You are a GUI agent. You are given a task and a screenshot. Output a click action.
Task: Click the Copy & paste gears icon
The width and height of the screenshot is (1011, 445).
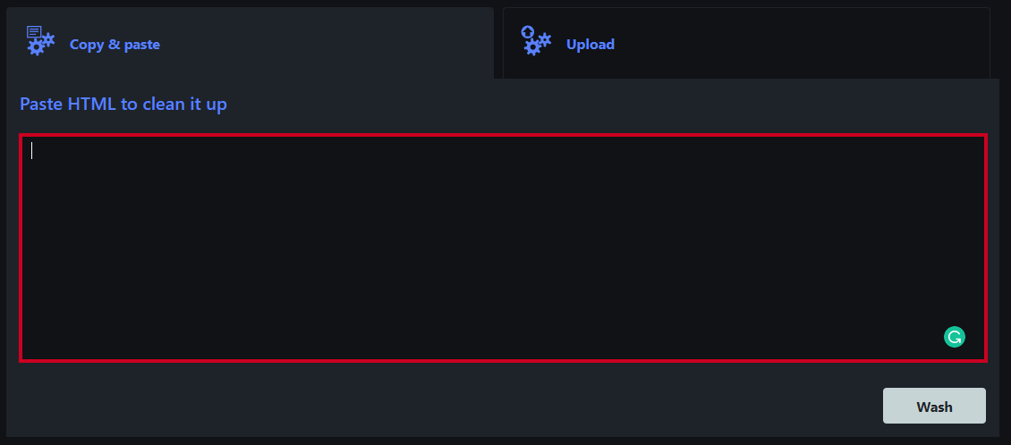40,40
